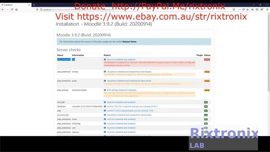Go back with the browser Back arrow
The width and height of the screenshot is (270, 152).
[x=3, y=9]
